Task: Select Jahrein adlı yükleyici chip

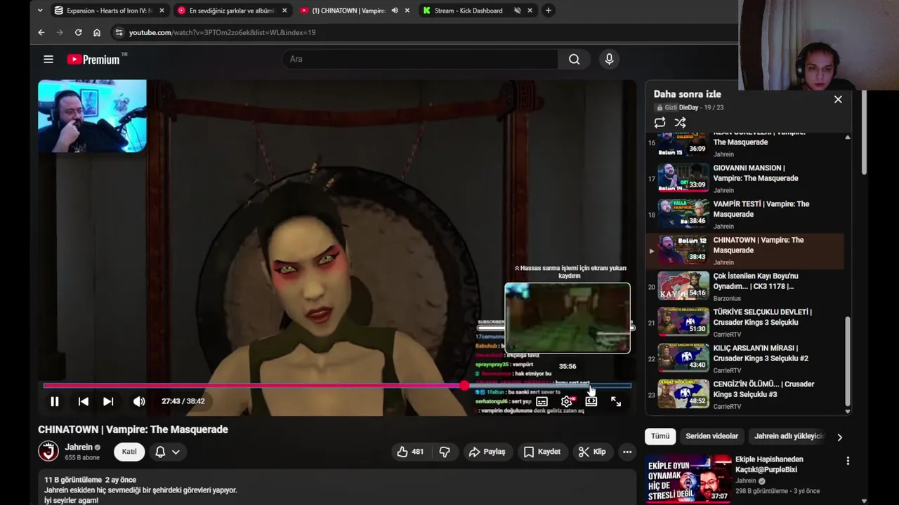Action: pyautogui.click(x=789, y=436)
